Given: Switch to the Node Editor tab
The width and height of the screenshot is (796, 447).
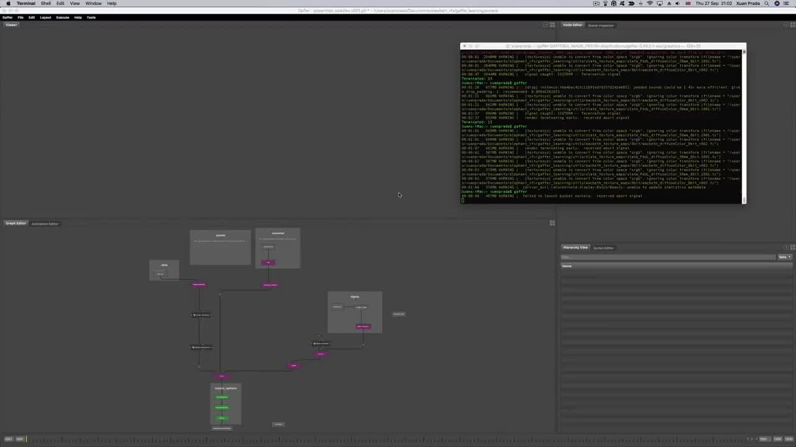Looking at the screenshot, I should pyautogui.click(x=573, y=25).
